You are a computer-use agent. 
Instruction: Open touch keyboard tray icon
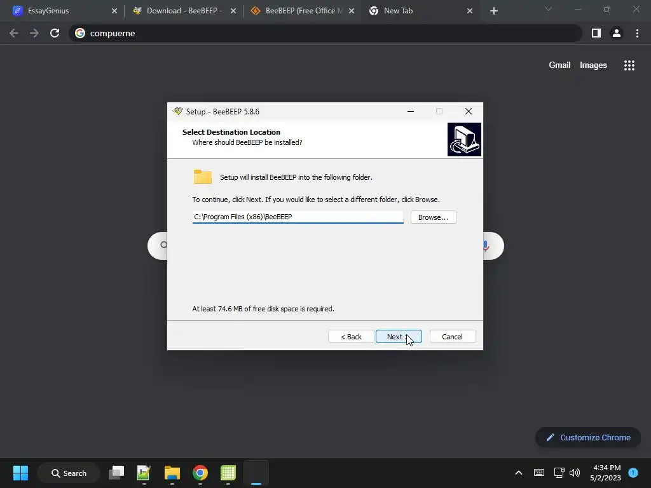pos(539,473)
